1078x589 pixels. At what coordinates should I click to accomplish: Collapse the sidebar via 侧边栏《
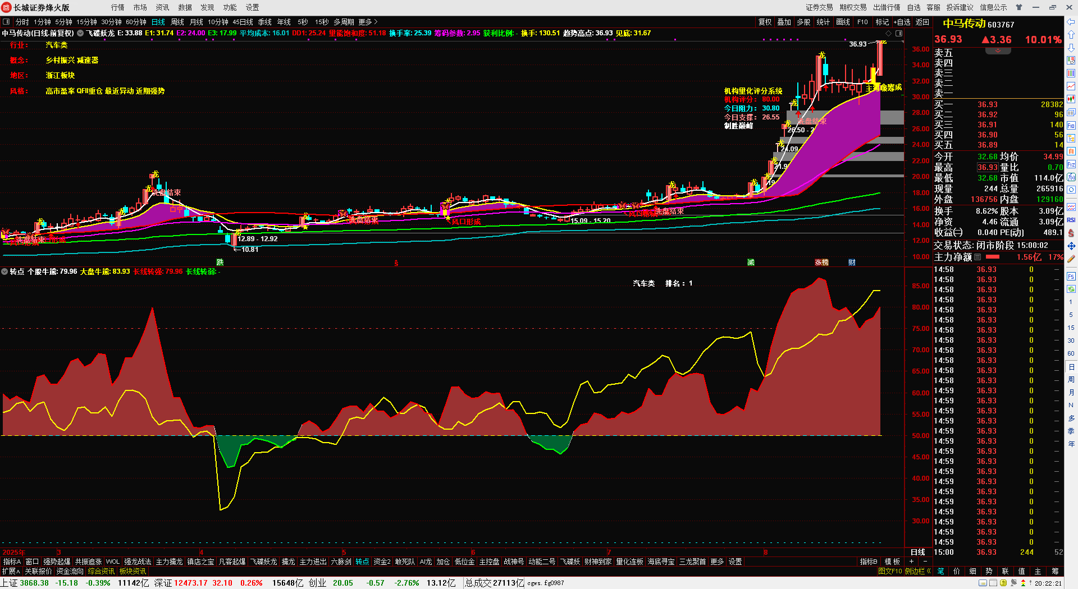tap(918, 571)
